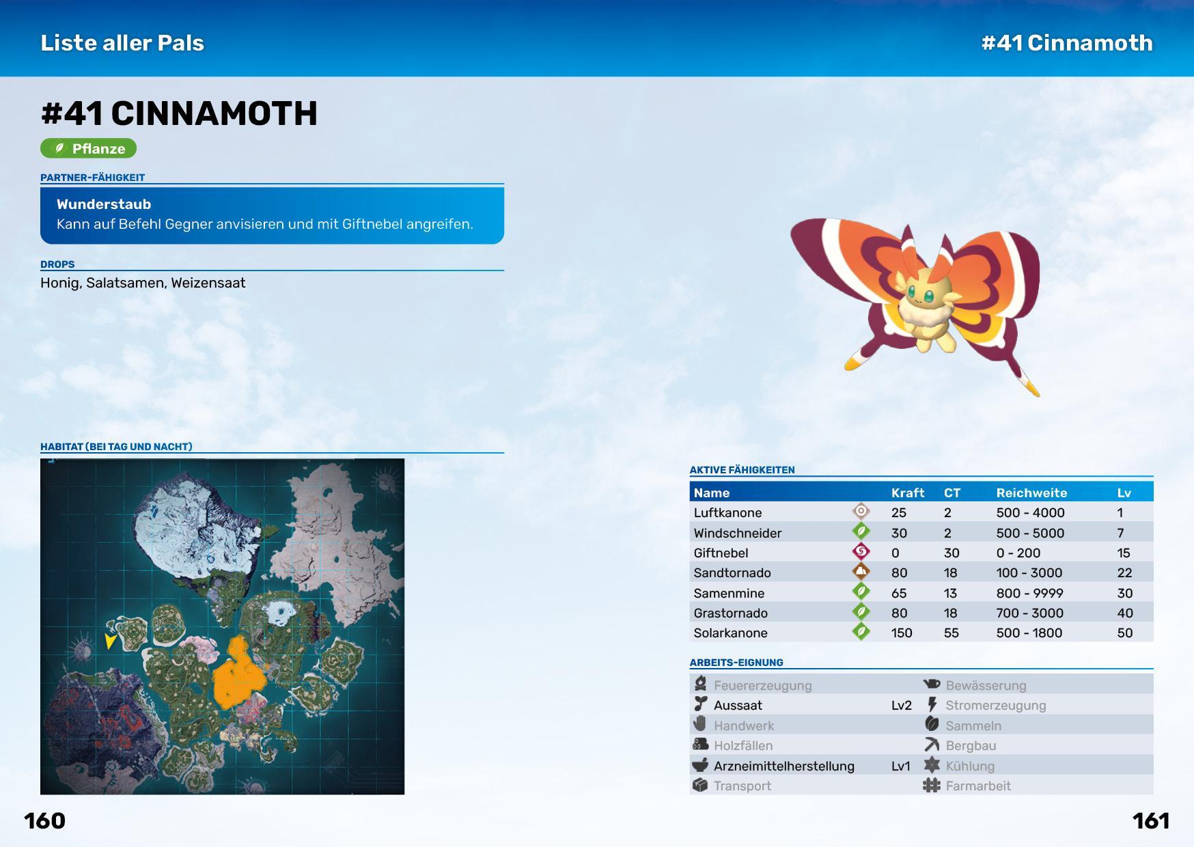1194x847 pixels.
Task: Click the grass element icon beside Solarkanone
Action: (x=861, y=631)
